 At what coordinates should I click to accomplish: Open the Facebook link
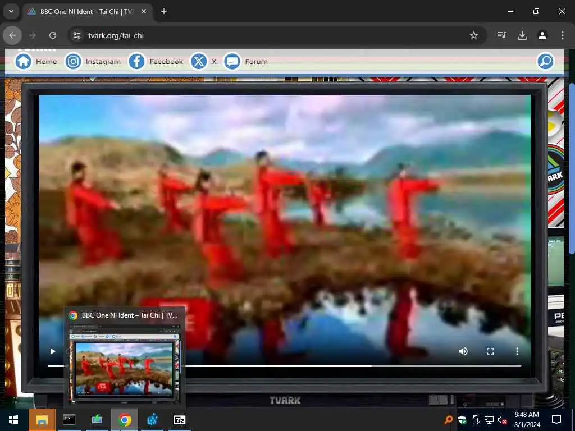coord(166,62)
